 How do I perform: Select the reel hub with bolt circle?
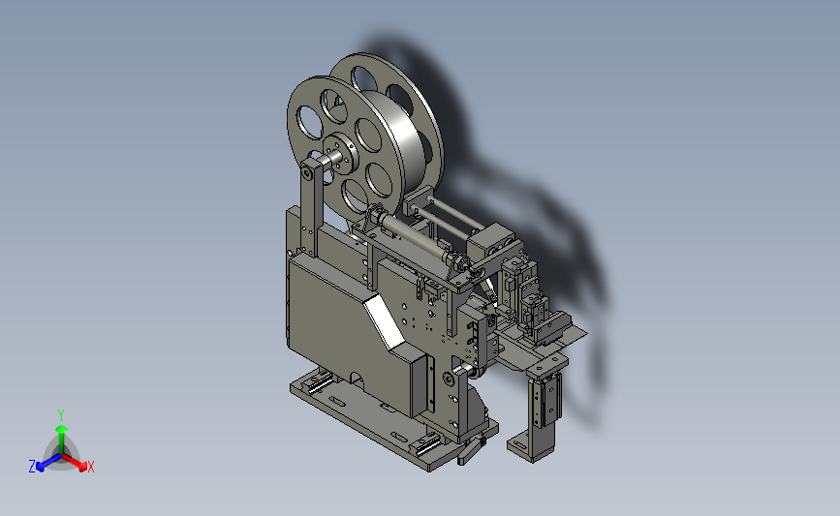pyautogui.click(x=341, y=153)
